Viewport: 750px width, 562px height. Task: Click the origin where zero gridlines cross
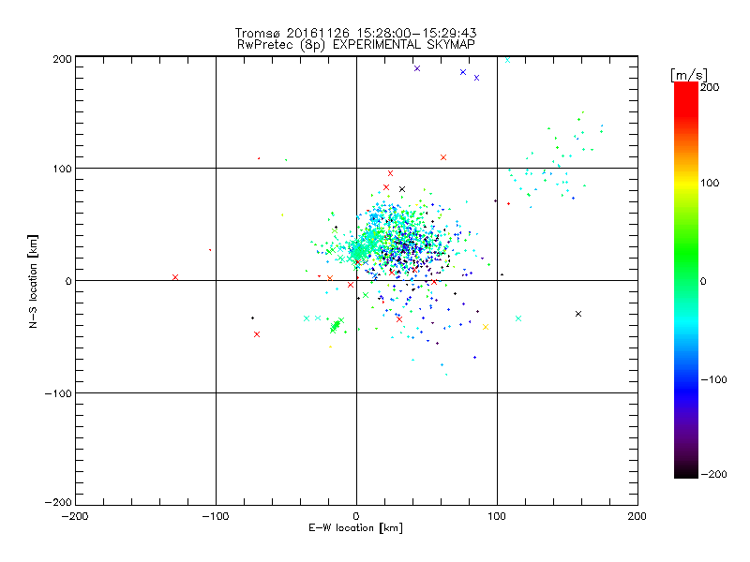point(356,280)
